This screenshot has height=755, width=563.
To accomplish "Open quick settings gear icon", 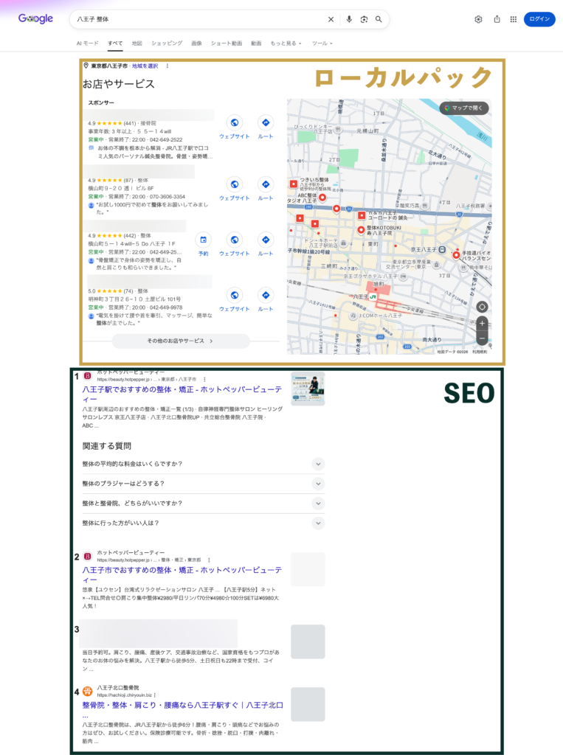I will pos(478,19).
